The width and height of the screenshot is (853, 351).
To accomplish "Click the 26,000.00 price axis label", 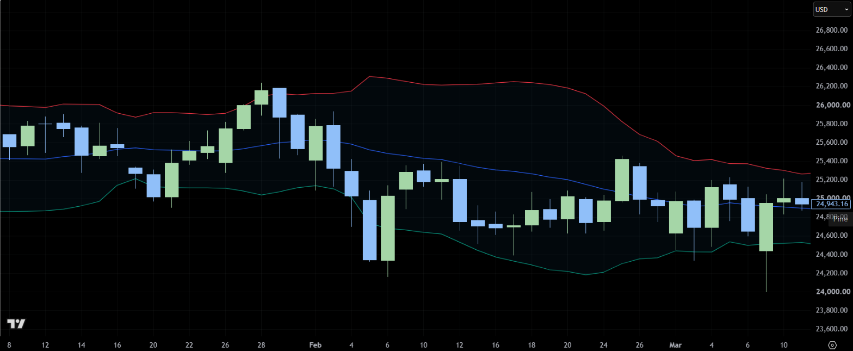I will 832,105.
